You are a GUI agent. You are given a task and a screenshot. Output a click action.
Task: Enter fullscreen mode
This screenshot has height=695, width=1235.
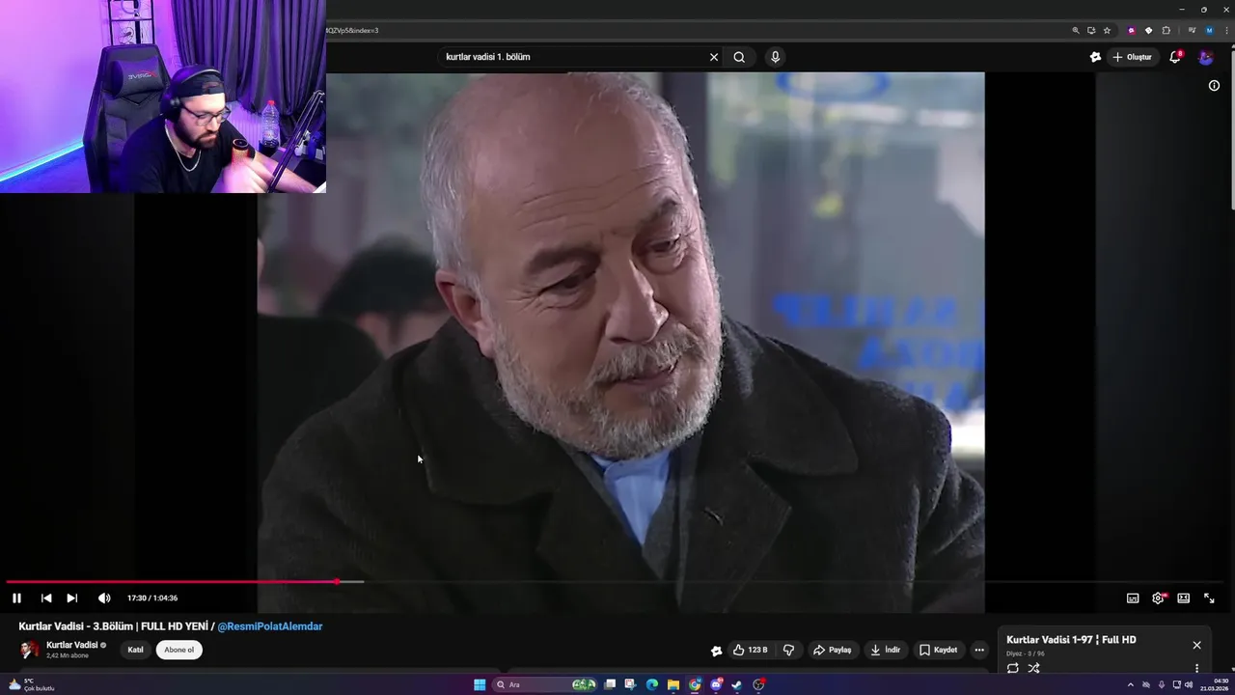pos(1209,598)
